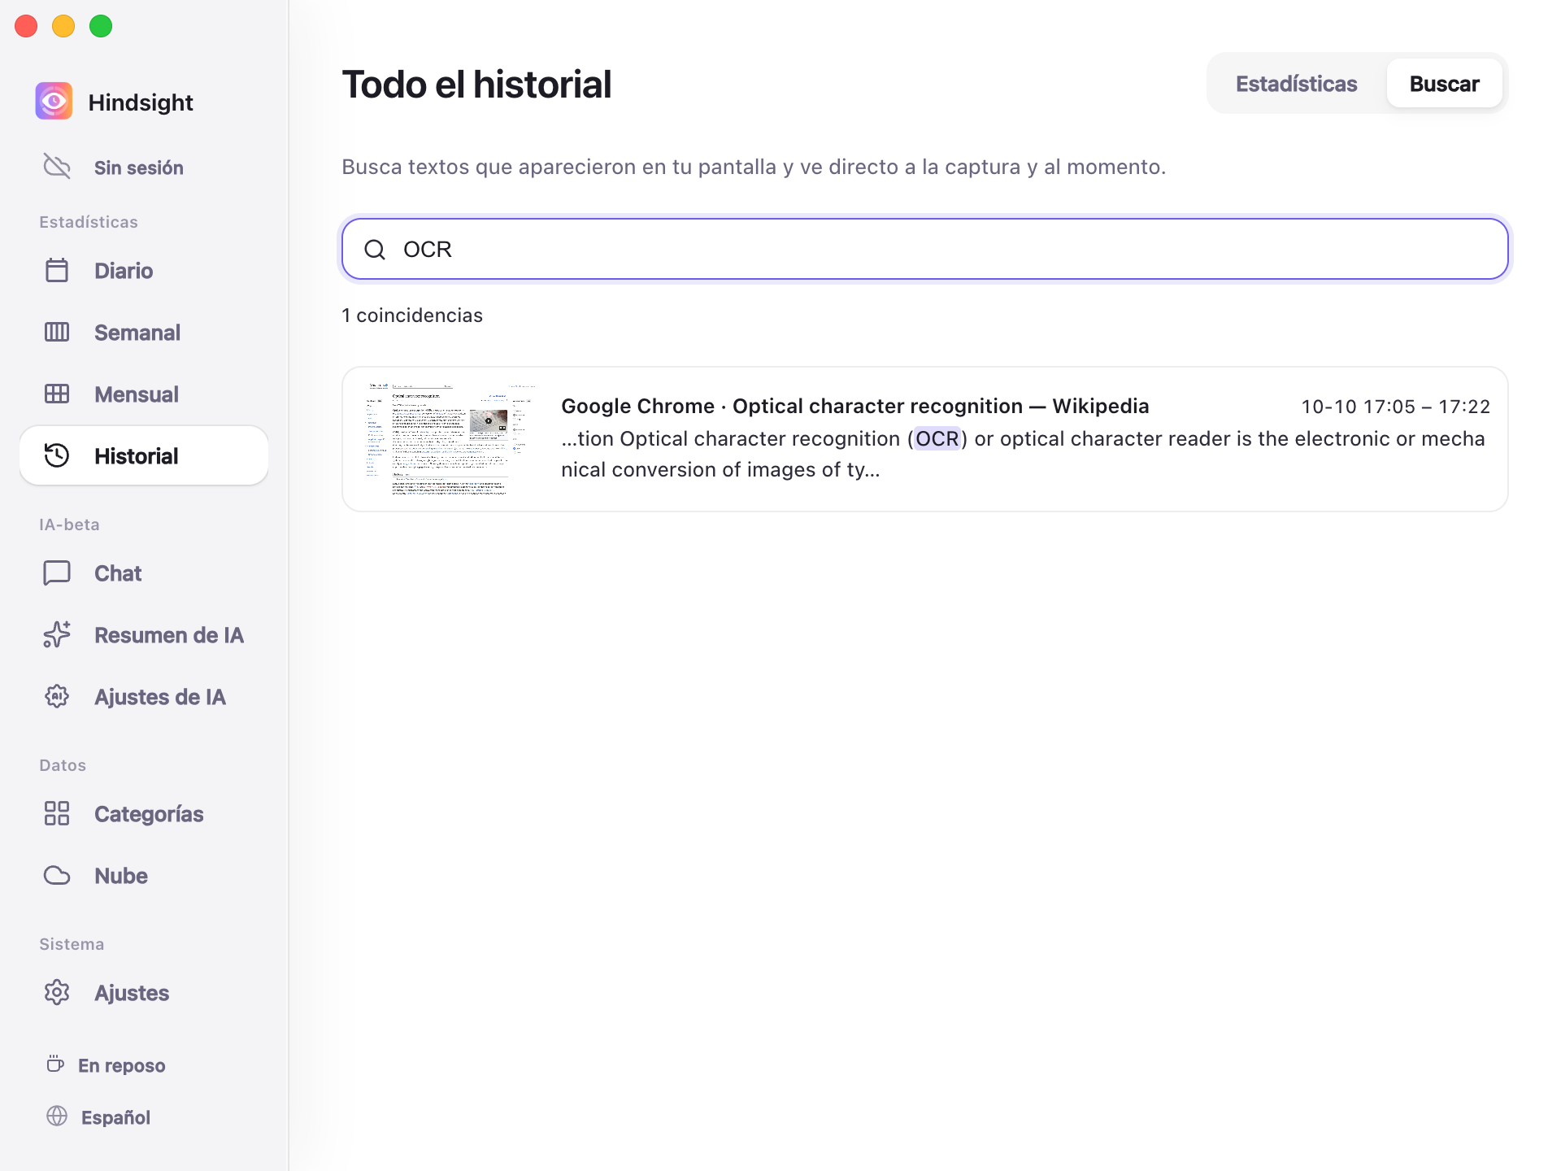Open the Resumen de IA label
Viewport: 1561px width, 1171px height.
(x=169, y=635)
